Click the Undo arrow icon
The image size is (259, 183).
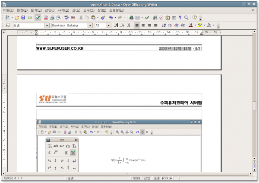(111, 18)
